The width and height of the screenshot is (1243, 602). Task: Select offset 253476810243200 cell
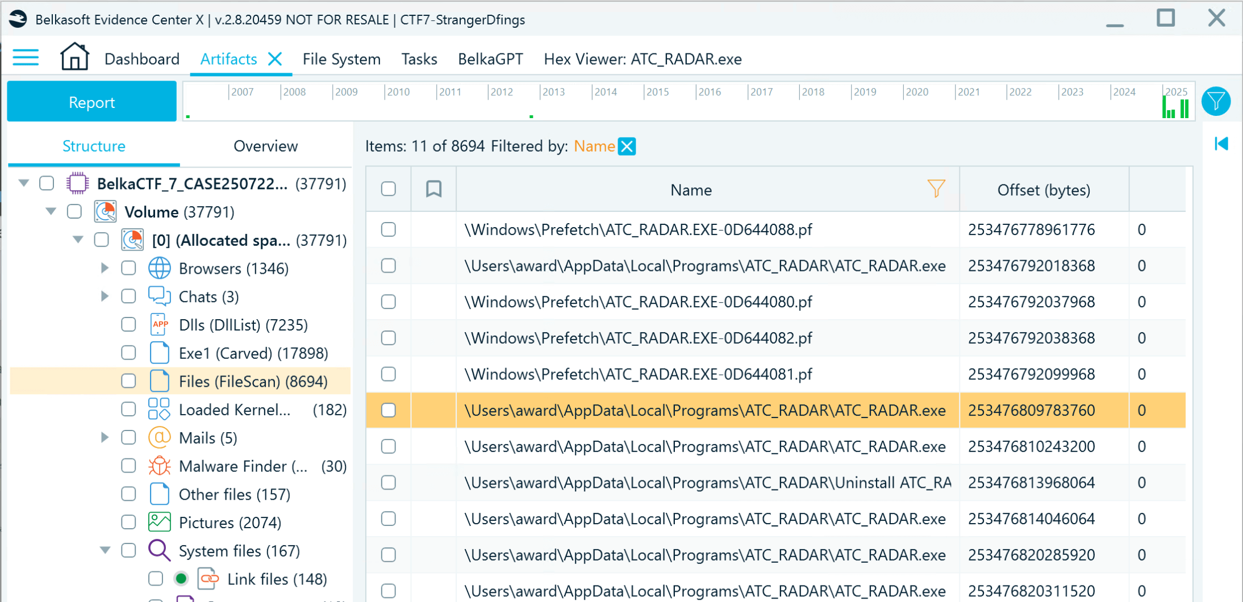pyautogui.click(x=1044, y=446)
